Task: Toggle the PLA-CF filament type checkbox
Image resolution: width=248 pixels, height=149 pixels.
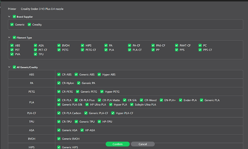Action: coord(129,50)
